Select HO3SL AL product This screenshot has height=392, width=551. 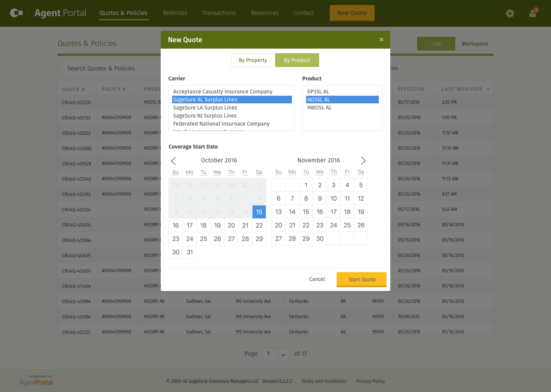point(342,100)
